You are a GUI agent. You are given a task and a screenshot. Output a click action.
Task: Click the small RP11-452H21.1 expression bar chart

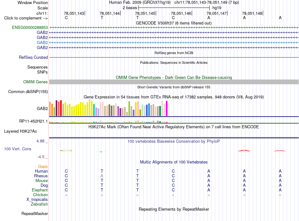click(108, 122)
